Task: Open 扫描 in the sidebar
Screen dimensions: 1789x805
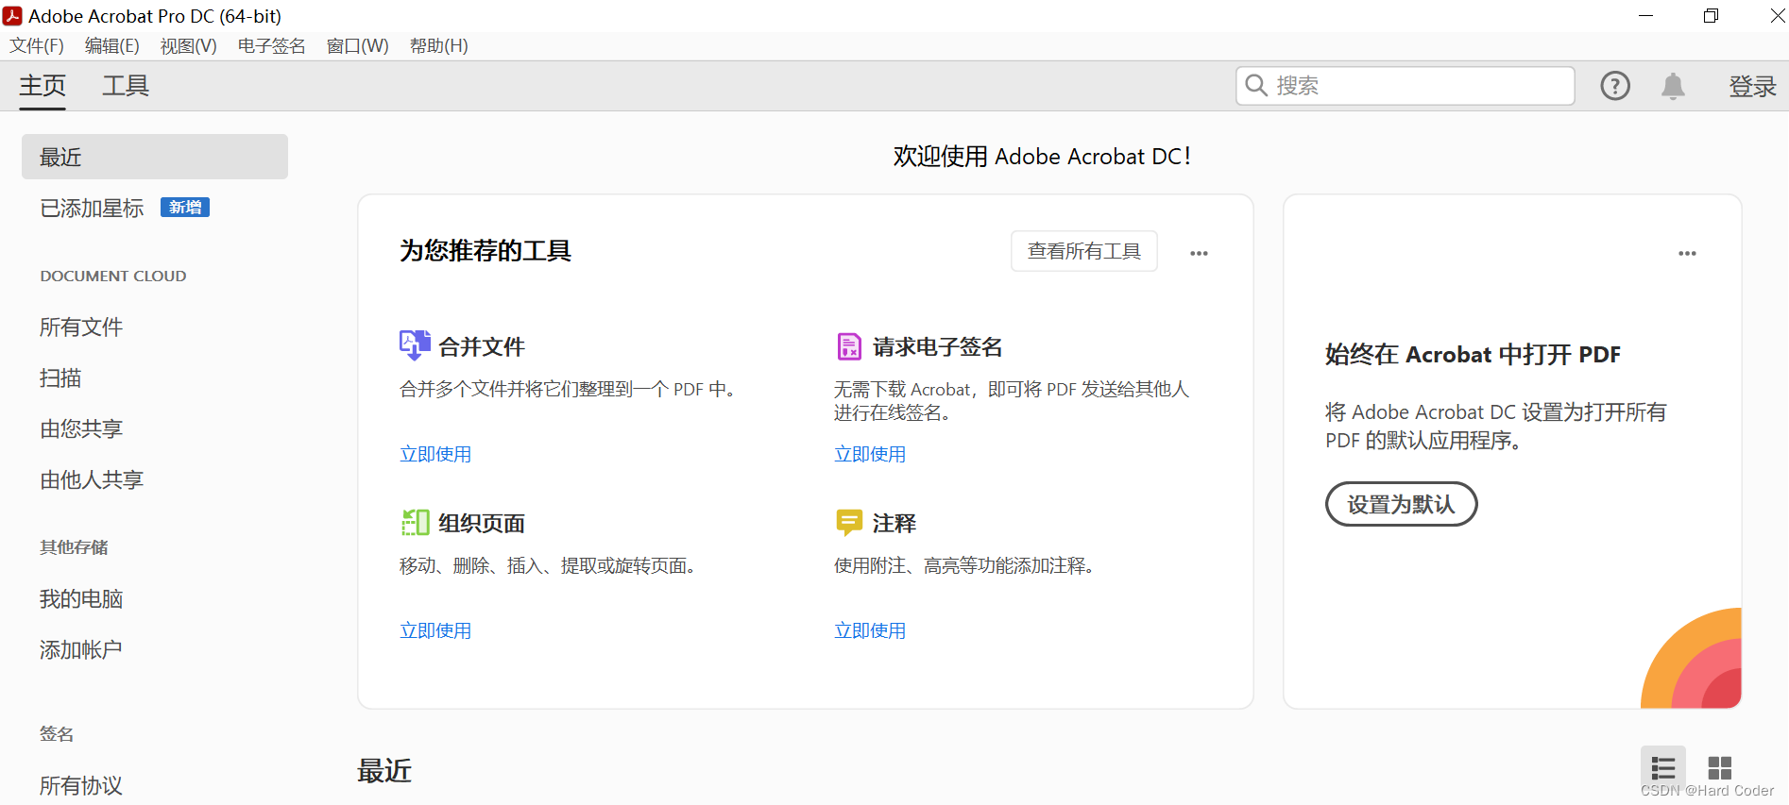Action: click(60, 378)
